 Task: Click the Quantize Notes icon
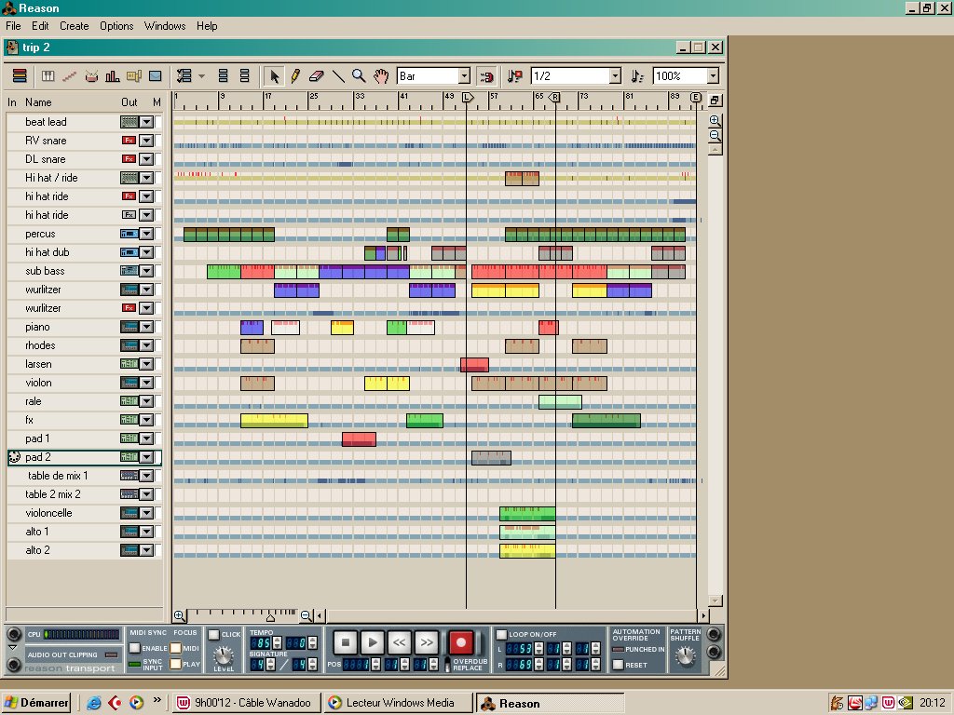(x=636, y=76)
